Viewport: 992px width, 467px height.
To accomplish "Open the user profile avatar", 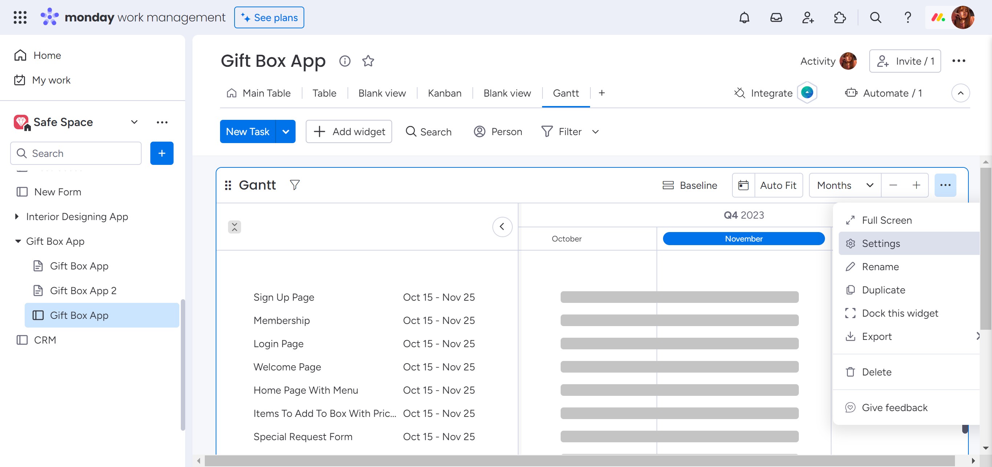I will pyautogui.click(x=962, y=17).
